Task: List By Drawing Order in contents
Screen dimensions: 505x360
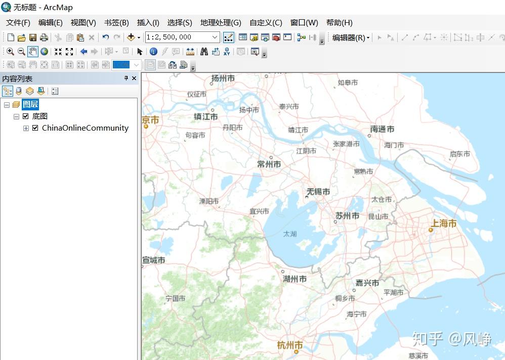Action: coord(8,91)
